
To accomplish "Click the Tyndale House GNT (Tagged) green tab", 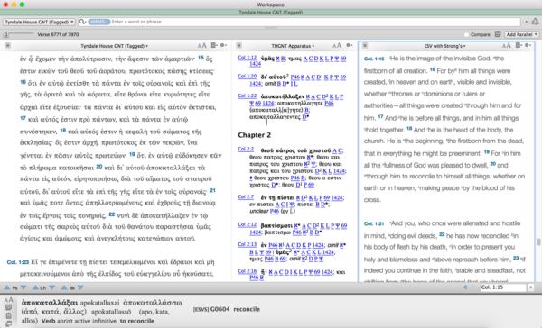I will (271, 13).
